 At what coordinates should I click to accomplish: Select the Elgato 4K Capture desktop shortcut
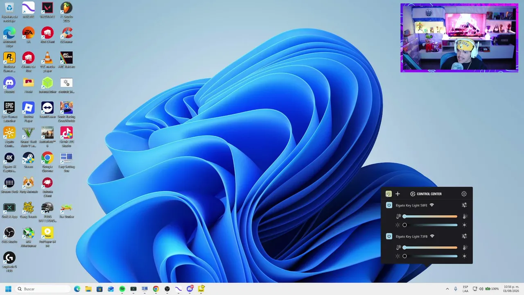click(9, 162)
